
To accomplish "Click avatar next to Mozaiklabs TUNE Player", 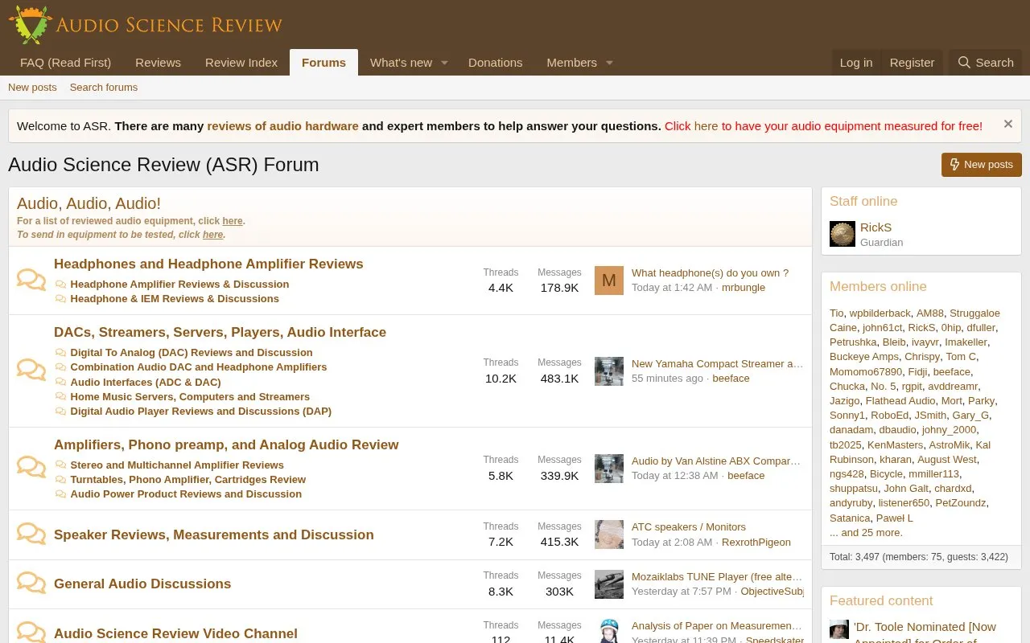I will tap(609, 584).
